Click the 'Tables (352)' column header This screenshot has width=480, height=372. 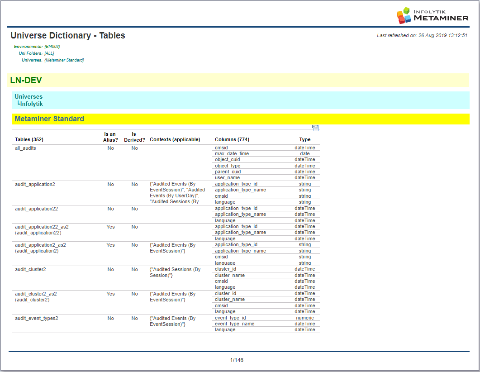(x=29, y=140)
